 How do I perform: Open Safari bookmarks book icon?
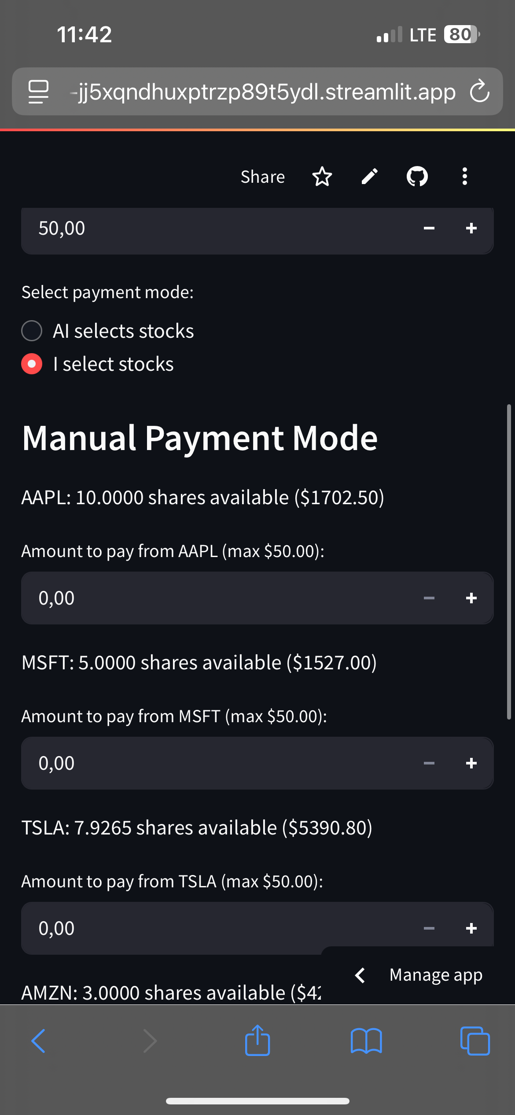[x=366, y=1041]
